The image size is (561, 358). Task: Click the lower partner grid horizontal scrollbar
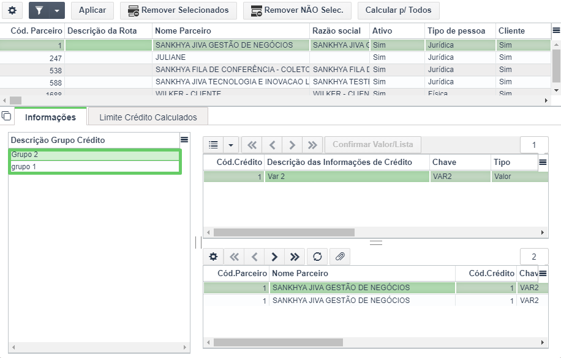click(278, 343)
